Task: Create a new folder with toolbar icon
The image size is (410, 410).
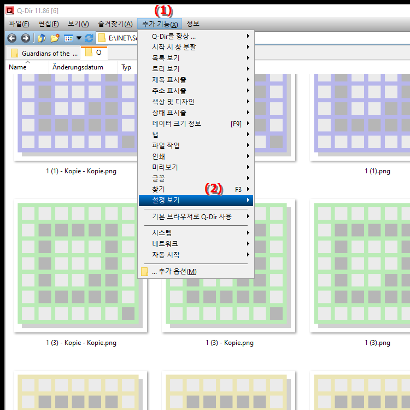Action: coord(55,38)
